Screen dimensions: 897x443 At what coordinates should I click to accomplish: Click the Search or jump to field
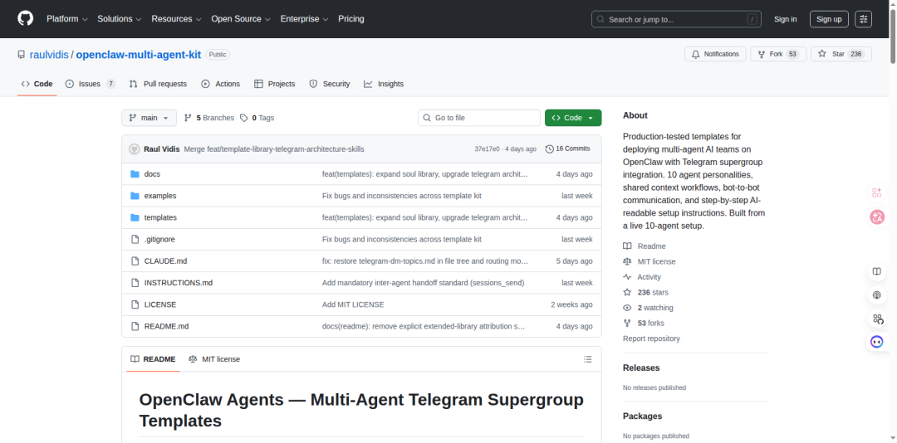click(x=678, y=19)
